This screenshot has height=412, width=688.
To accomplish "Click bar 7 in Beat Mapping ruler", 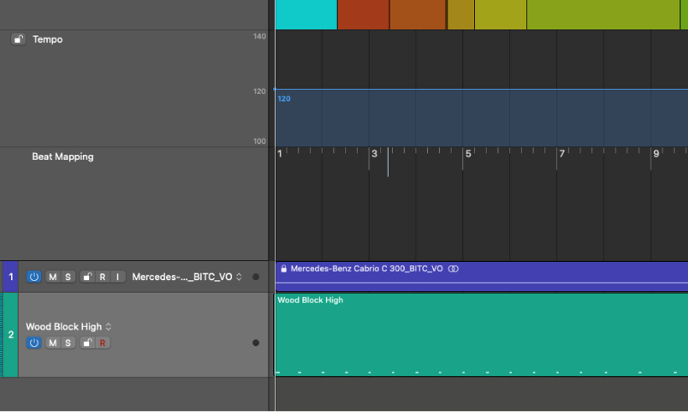I will [x=562, y=154].
